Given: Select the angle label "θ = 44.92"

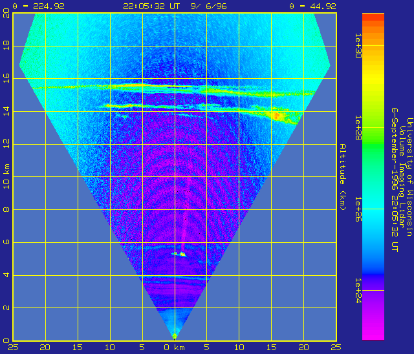Looking at the screenshot, I should pyautogui.click(x=312, y=6).
